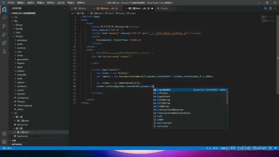Click the open preview icon in editor toolbar
Screen dimensions: 279x157
point(266,8)
